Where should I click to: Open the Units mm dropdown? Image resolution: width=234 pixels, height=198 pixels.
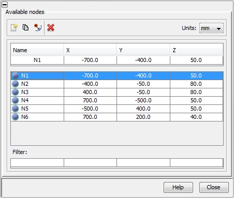point(211,28)
